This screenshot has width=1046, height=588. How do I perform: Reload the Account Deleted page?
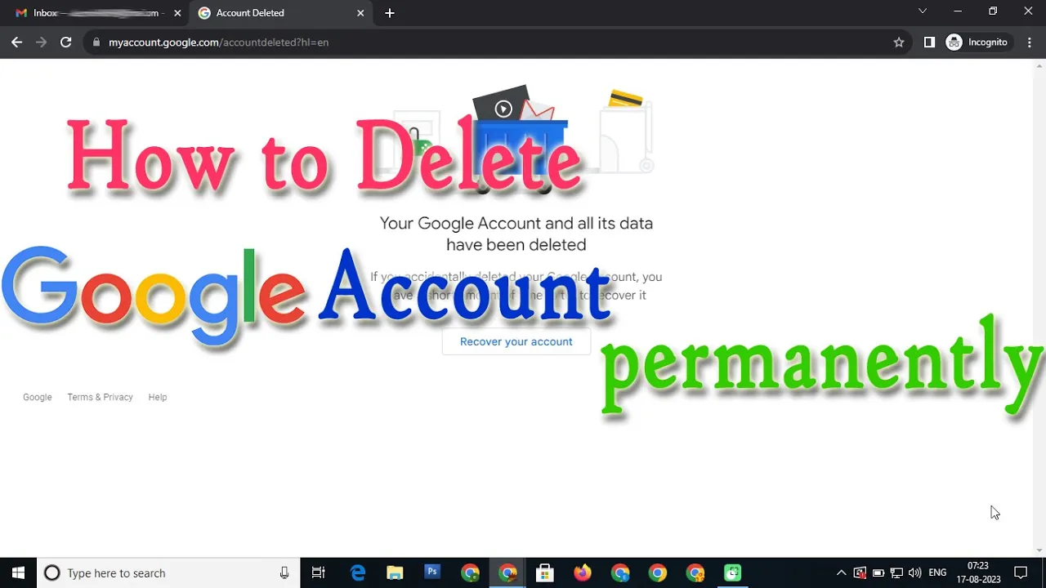coord(66,42)
